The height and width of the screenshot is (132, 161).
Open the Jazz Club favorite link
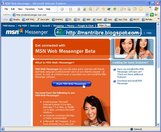[121, 19]
